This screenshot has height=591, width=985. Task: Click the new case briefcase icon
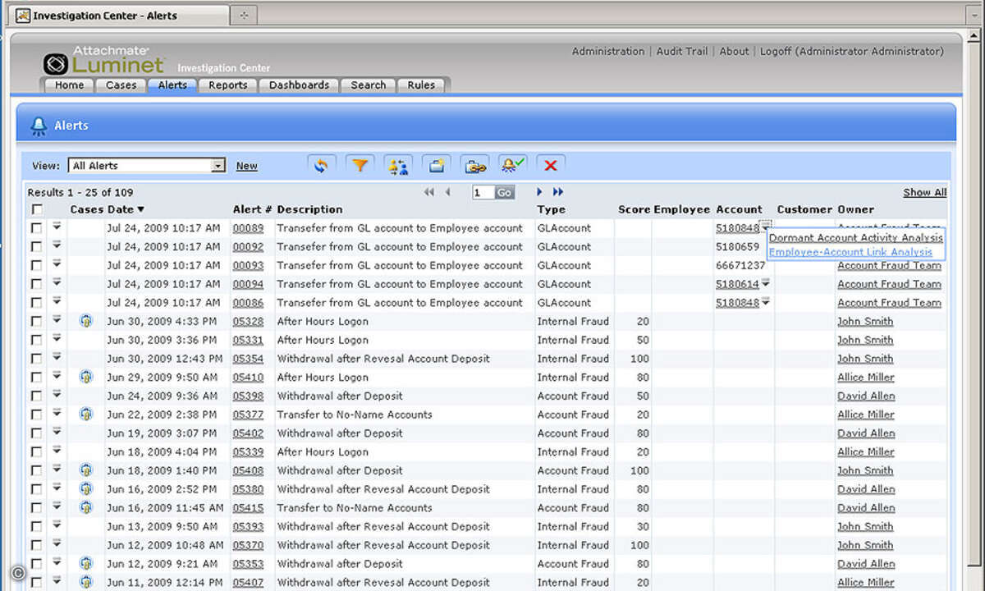[x=437, y=165]
